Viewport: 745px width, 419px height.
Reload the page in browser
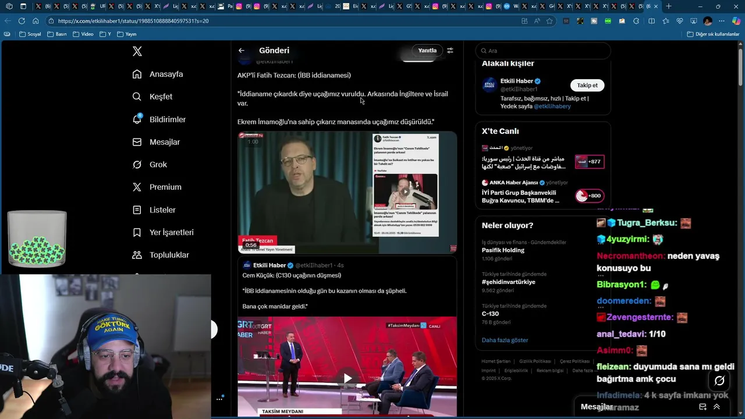[22, 21]
